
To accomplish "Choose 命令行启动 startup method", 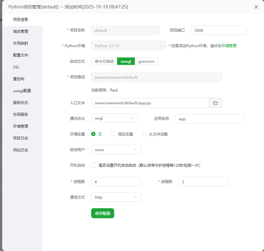I will tap(104, 61).
